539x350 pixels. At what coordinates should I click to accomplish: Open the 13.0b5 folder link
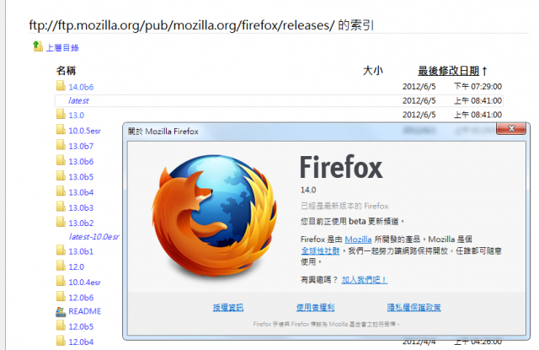81,177
